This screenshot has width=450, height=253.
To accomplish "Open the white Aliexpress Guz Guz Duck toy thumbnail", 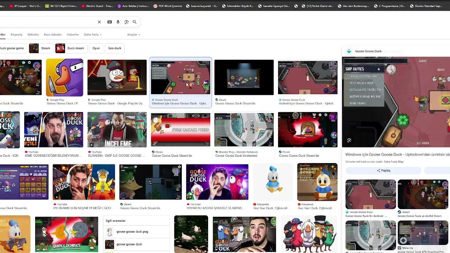I will [273, 182].
